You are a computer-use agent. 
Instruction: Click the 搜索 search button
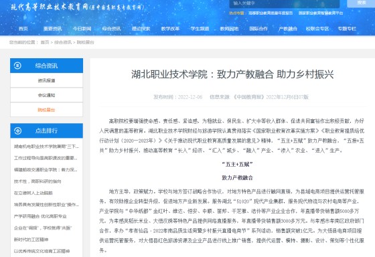coord(361,3)
